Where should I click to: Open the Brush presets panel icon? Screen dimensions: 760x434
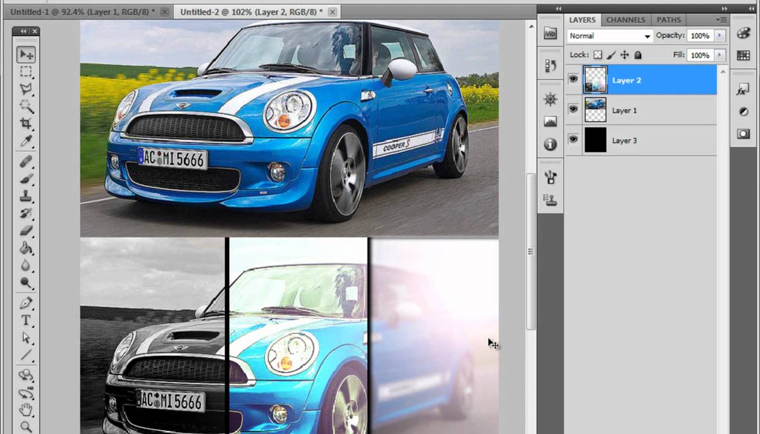(550, 177)
